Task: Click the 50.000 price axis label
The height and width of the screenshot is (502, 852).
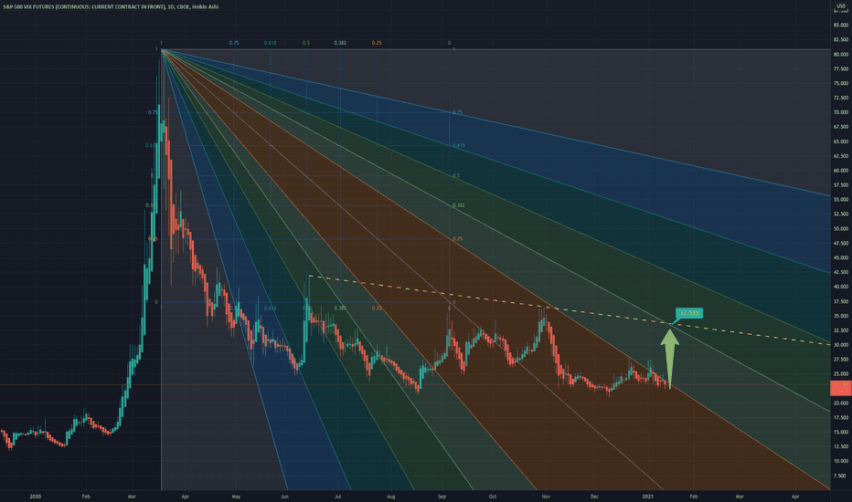Action: coord(841,228)
